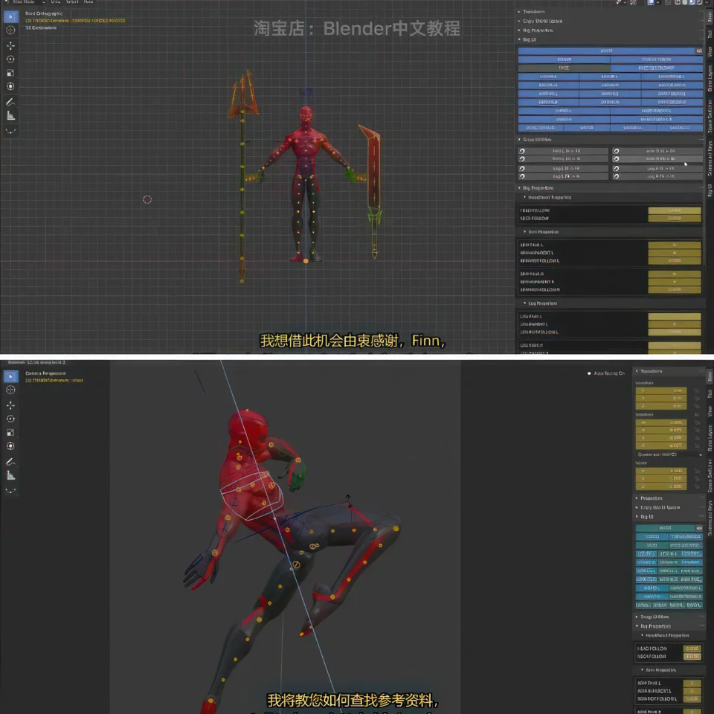Select the Move tool in Front Orthographic viewport
714x714 pixels.
pyautogui.click(x=10, y=45)
